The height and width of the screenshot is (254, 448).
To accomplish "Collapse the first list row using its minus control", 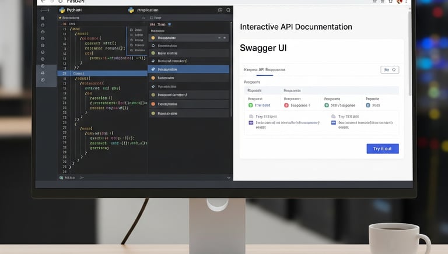I will click(219, 38).
